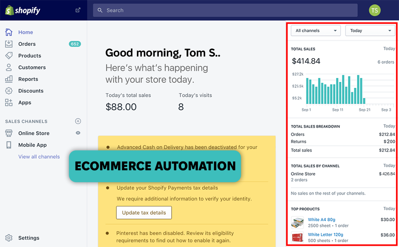Viewport: 399px width, 247px height.
Task: Click the $36.00 product amount
Action: click(387, 235)
